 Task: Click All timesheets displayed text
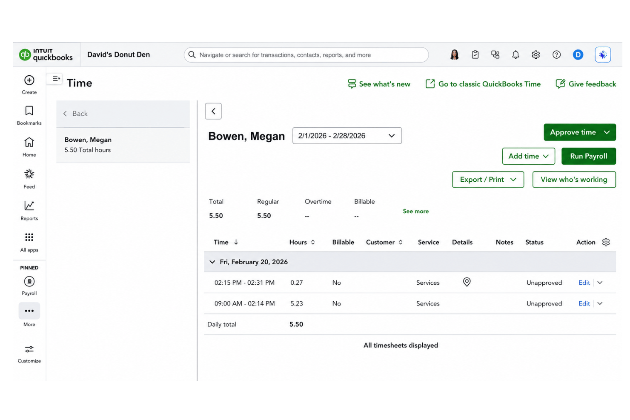coord(401,345)
